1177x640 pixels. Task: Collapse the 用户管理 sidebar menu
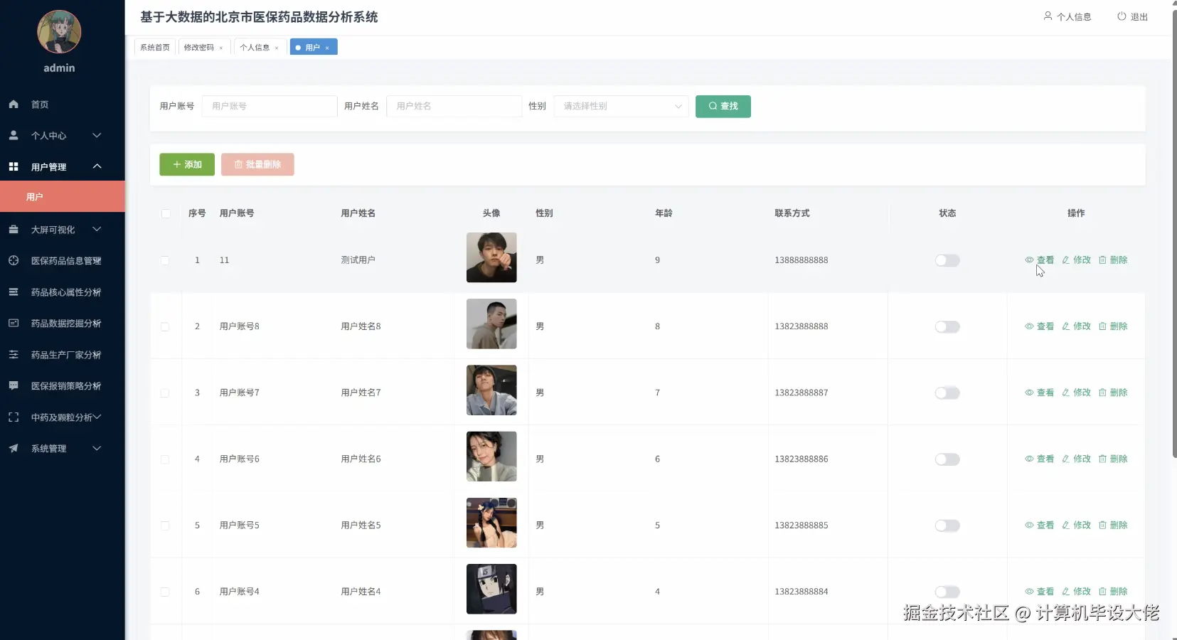click(97, 166)
